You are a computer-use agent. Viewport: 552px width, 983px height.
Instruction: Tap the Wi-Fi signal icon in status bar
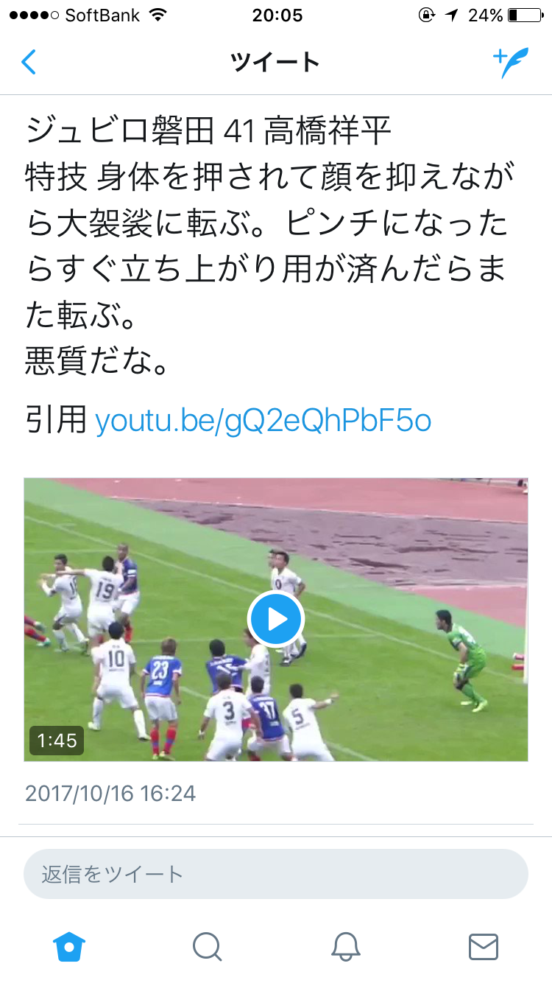click(157, 15)
